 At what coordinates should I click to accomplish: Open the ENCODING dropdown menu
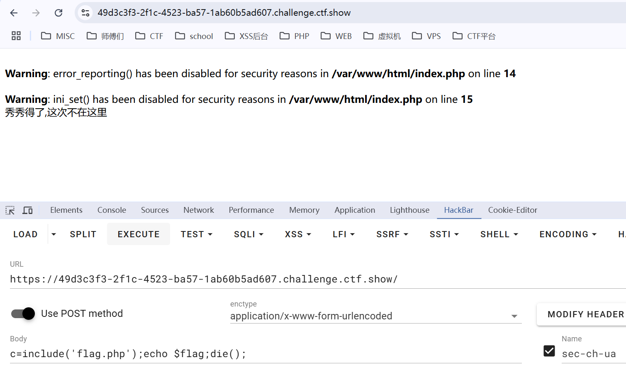(x=568, y=234)
